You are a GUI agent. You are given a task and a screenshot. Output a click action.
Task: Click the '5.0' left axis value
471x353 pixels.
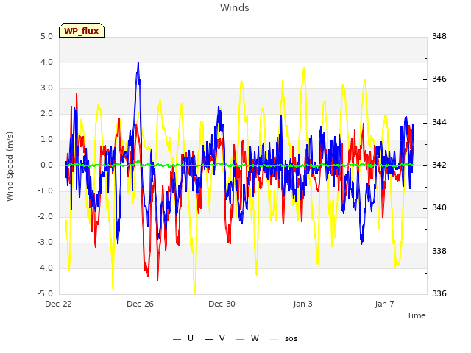[x=46, y=36]
